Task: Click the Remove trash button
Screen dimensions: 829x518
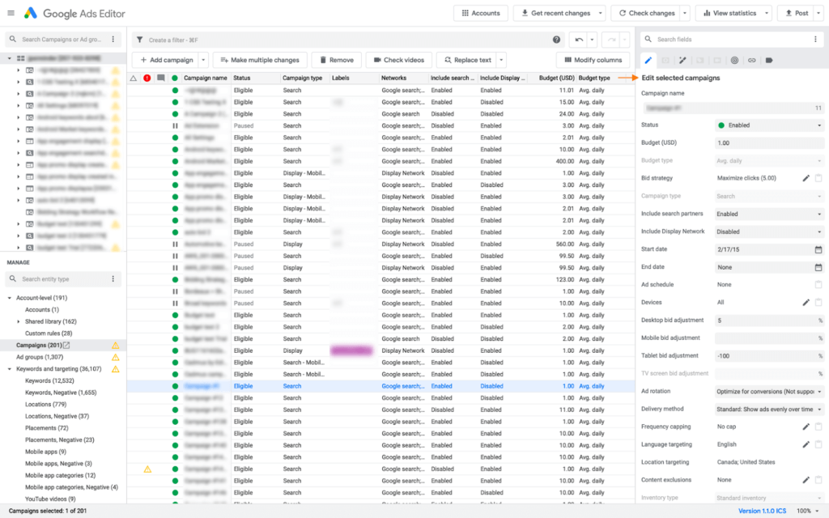Action: point(336,60)
